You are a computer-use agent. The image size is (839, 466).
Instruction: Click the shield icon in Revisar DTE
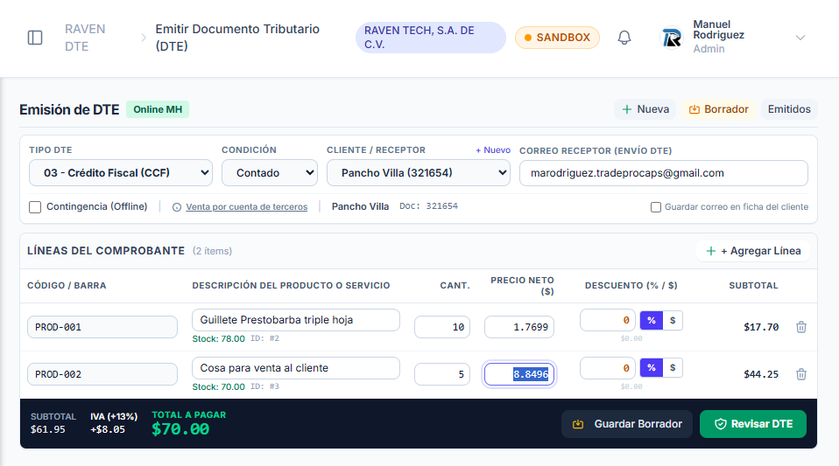point(721,424)
